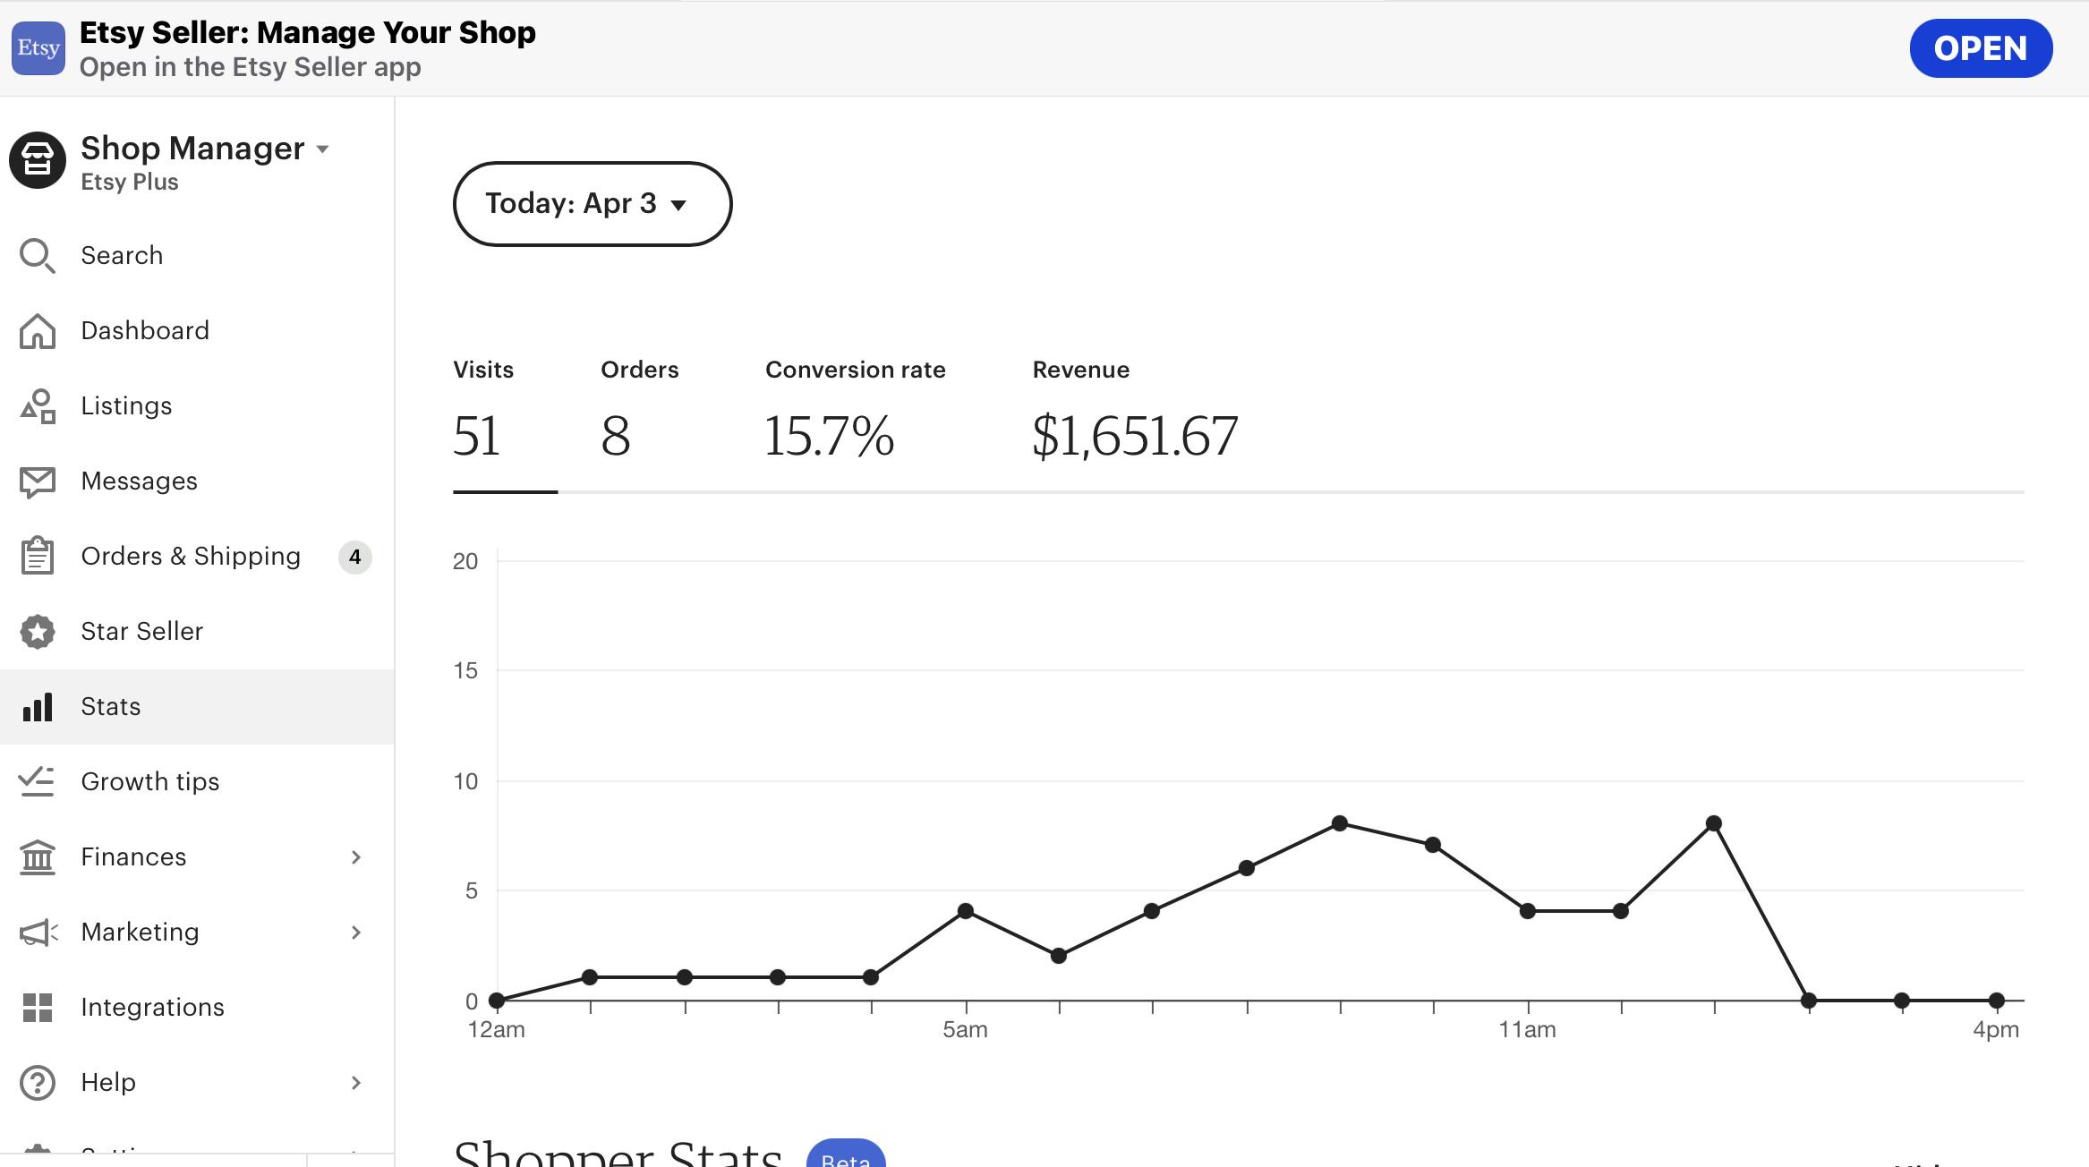Click the Growth tips checklist icon
The image size is (2089, 1167).
pyautogui.click(x=37, y=781)
